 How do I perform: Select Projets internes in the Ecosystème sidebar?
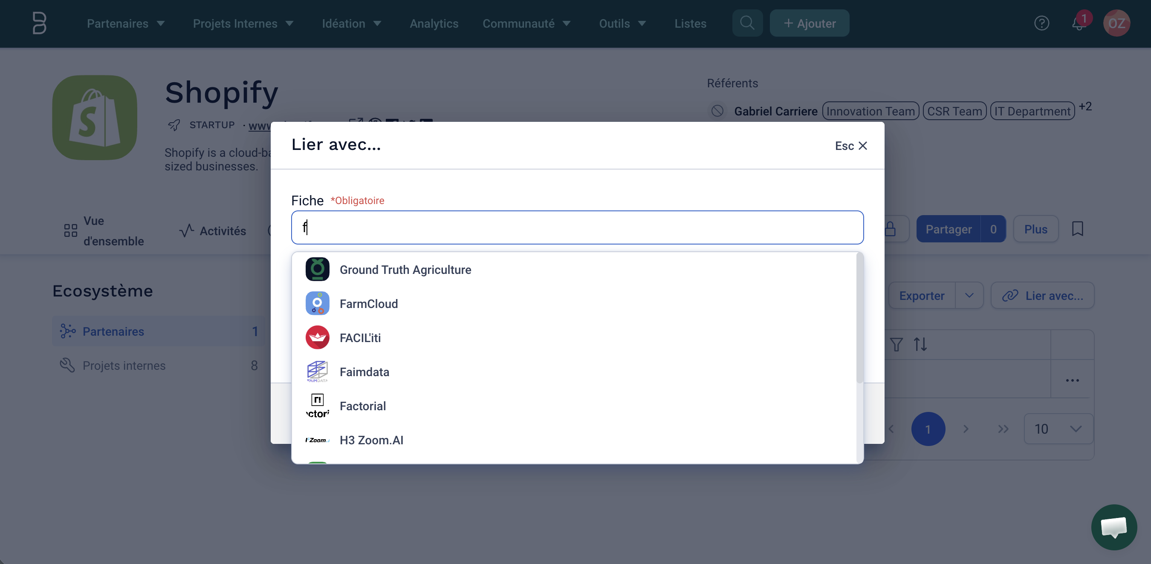tap(159, 365)
